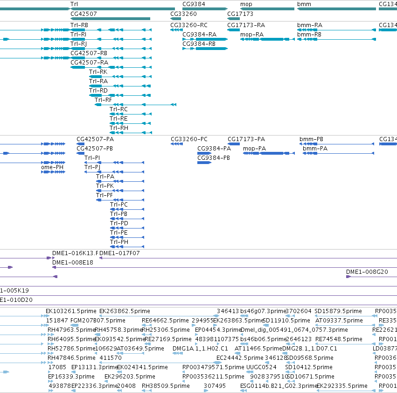Open transcript Trl-RB
The width and height of the screenshot is (397, 393).
(x=79, y=25)
